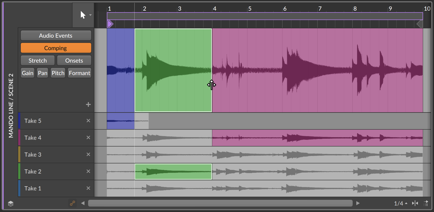The width and height of the screenshot is (434, 212).
Task: Open the 1/4 grid resolution dropdown
Action: [x=400, y=203]
